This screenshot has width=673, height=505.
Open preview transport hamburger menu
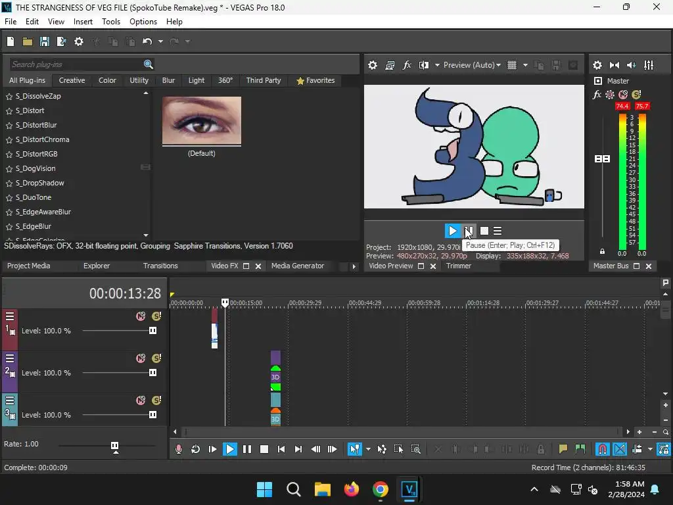point(498,231)
